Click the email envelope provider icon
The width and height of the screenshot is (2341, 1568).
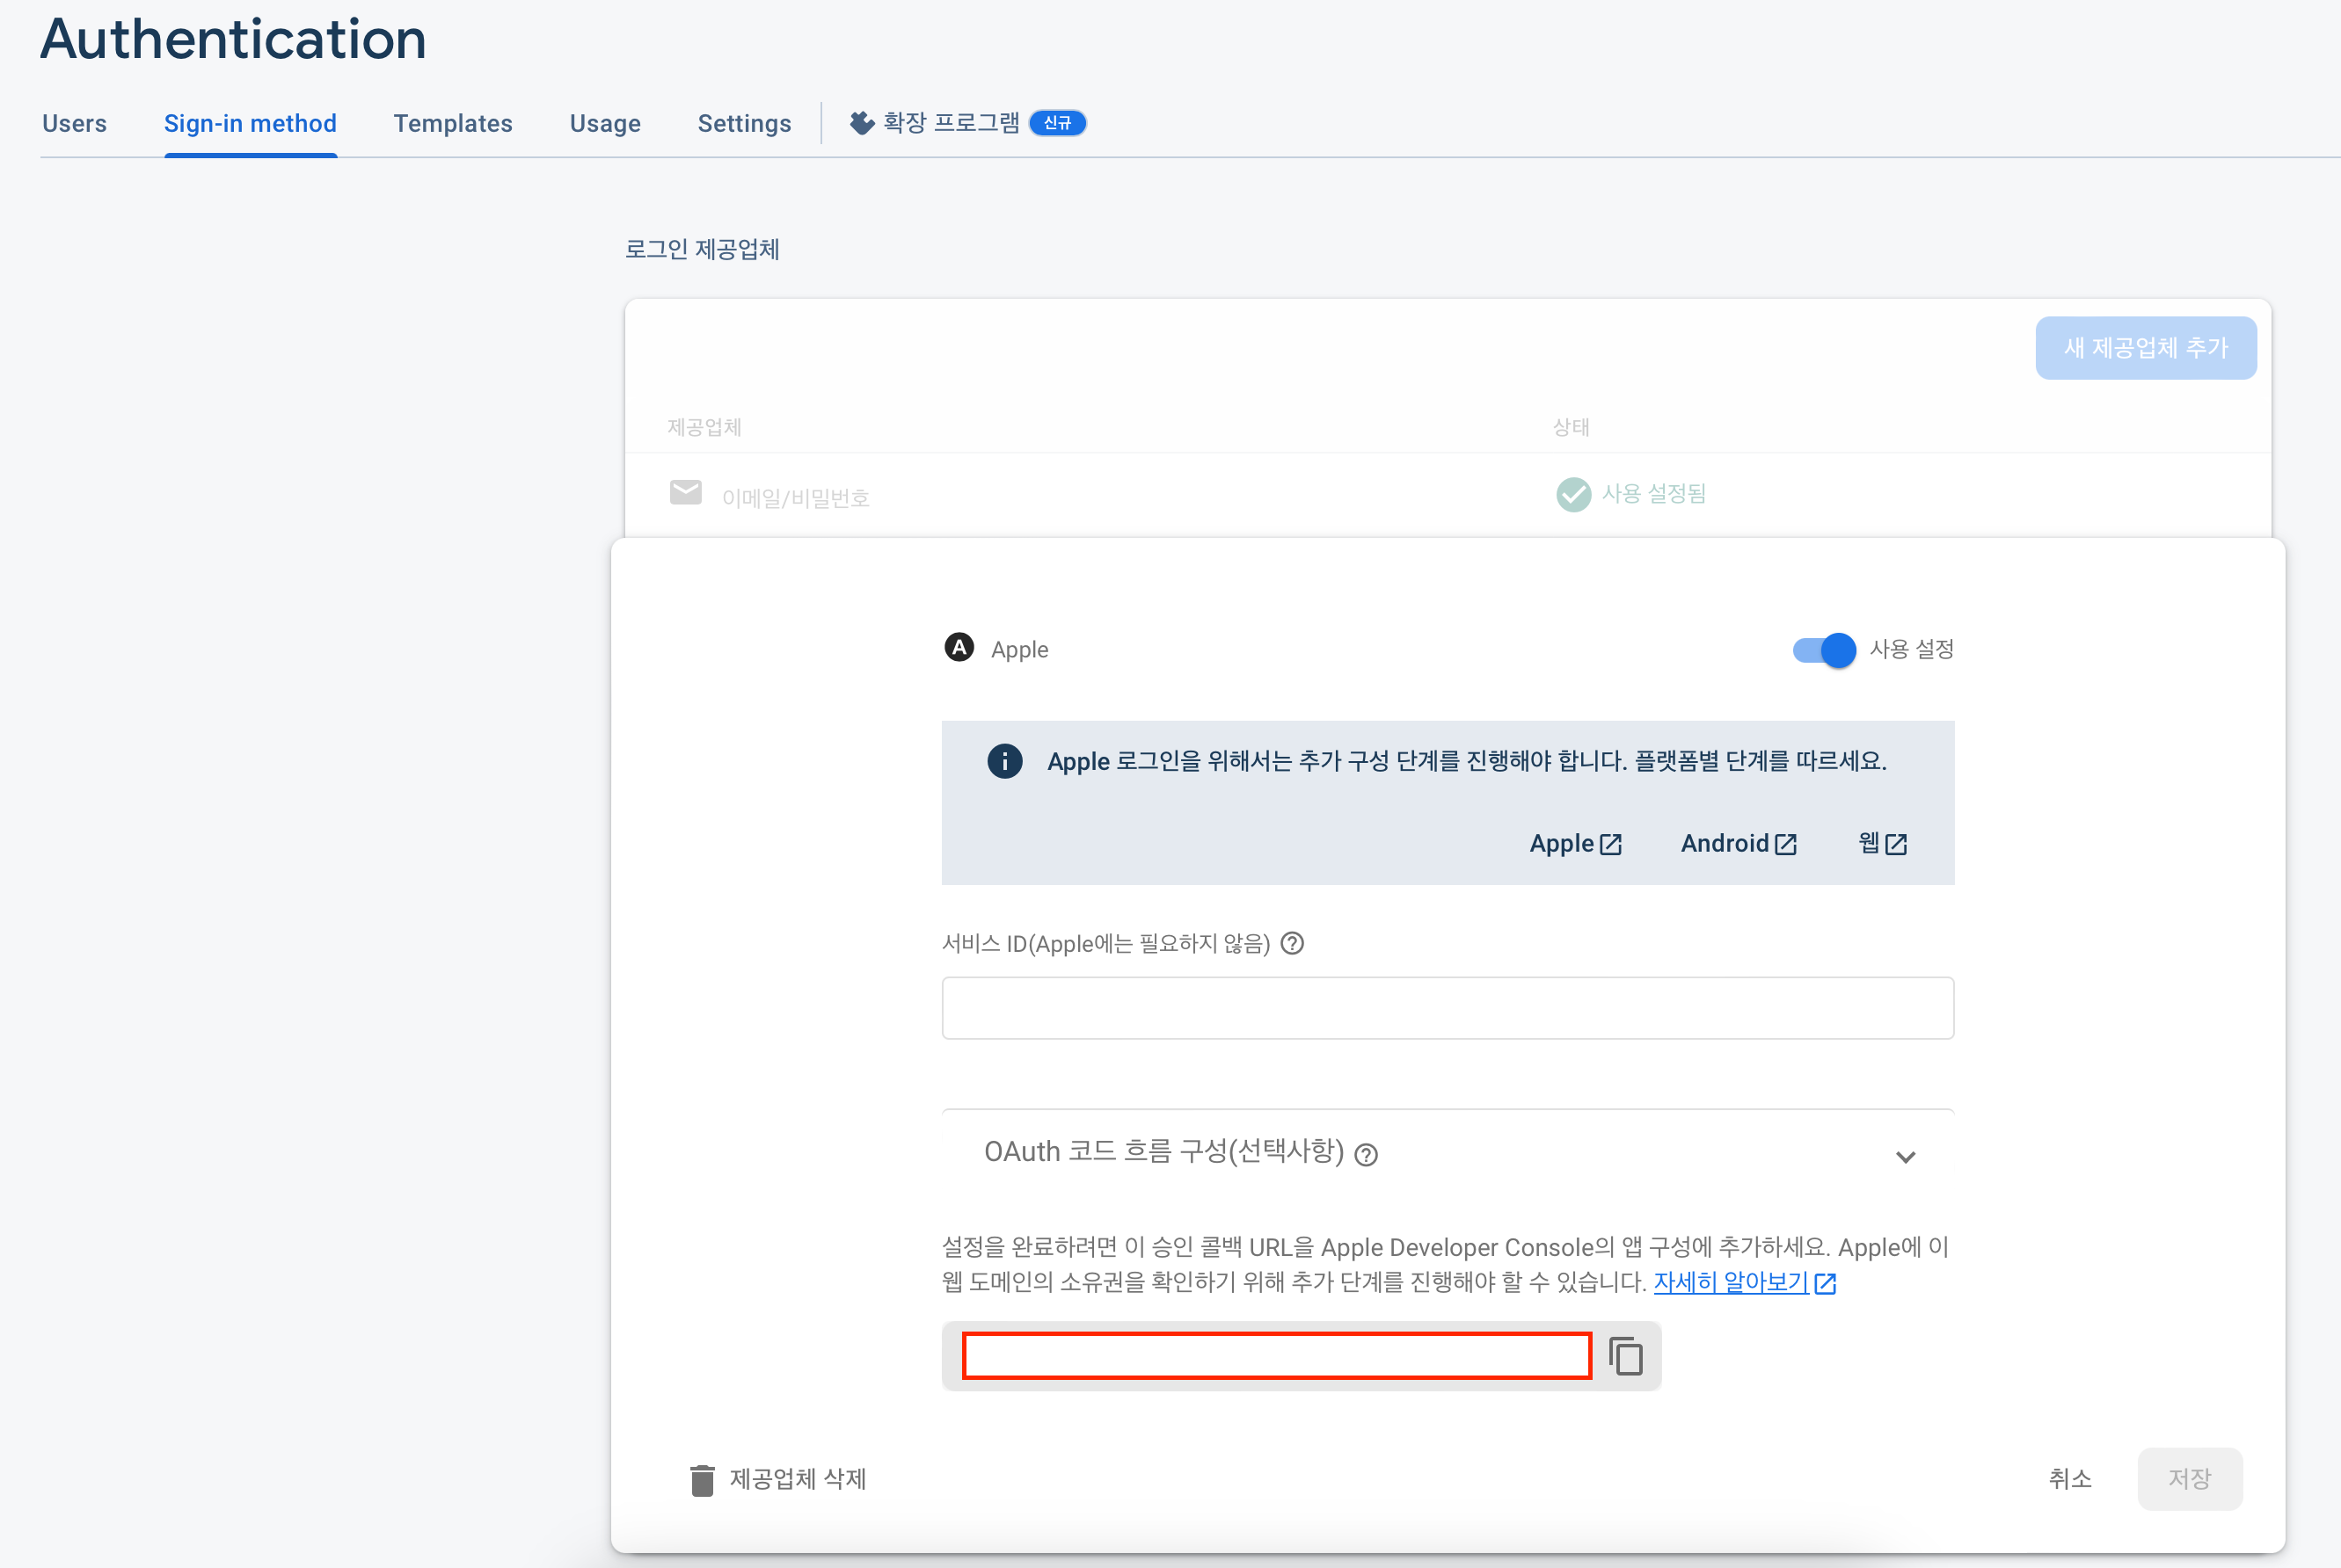click(x=685, y=492)
